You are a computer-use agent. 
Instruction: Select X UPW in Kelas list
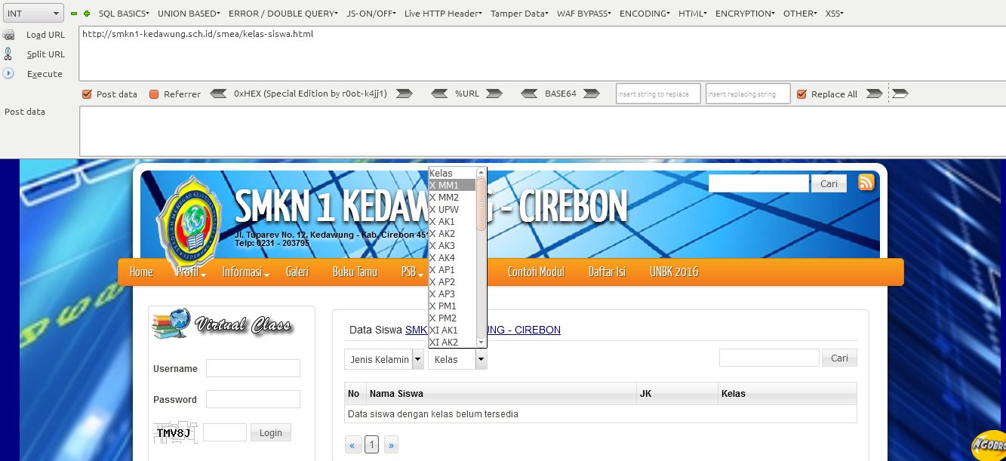pyautogui.click(x=452, y=209)
